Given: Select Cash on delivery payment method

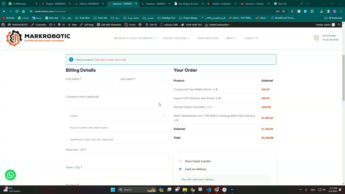Looking at the screenshot, I should (x=180, y=169).
